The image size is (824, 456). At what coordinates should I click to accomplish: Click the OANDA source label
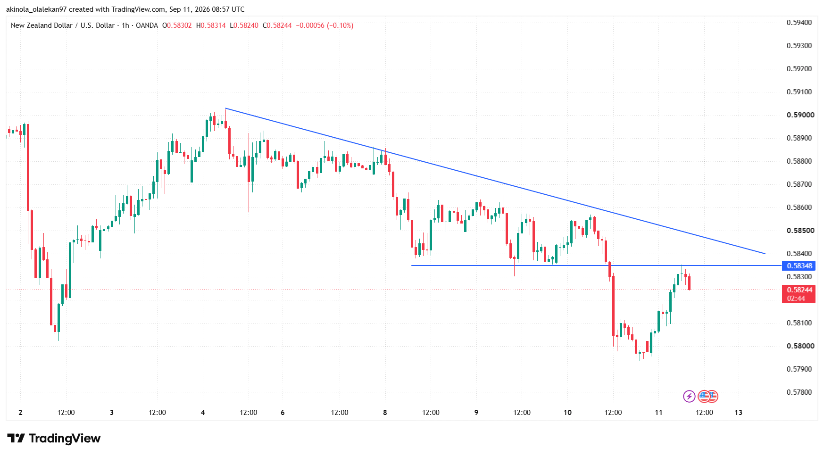(147, 25)
